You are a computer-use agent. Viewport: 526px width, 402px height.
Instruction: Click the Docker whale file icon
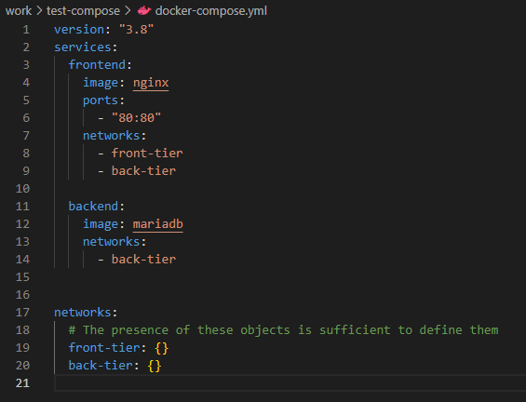click(x=144, y=11)
